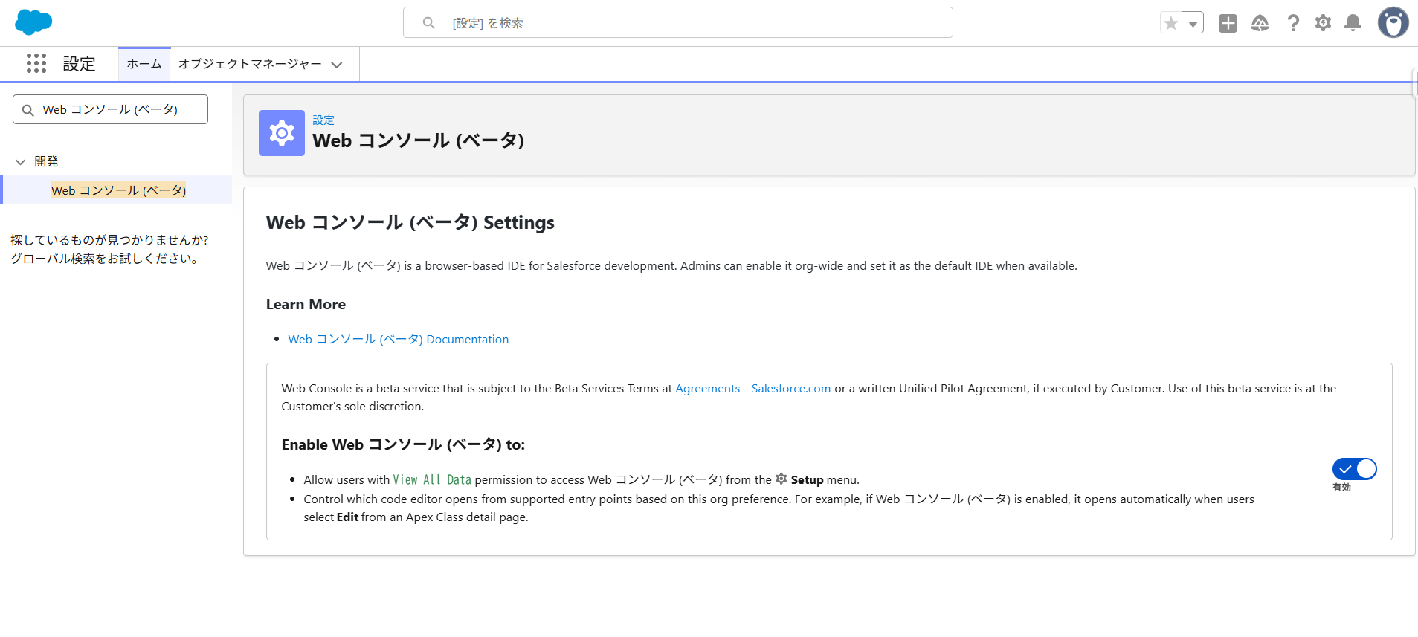1418x637 pixels.
Task: Click the 設定 app name label
Action: point(79,64)
